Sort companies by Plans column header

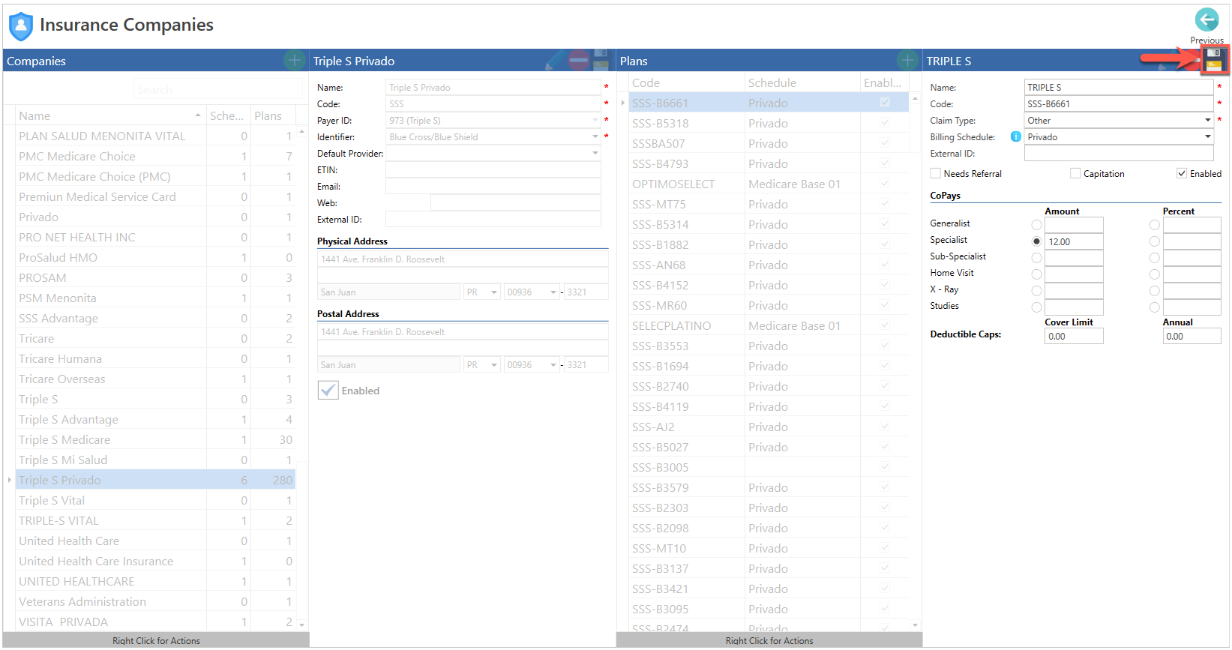pyautogui.click(x=273, y=115)
